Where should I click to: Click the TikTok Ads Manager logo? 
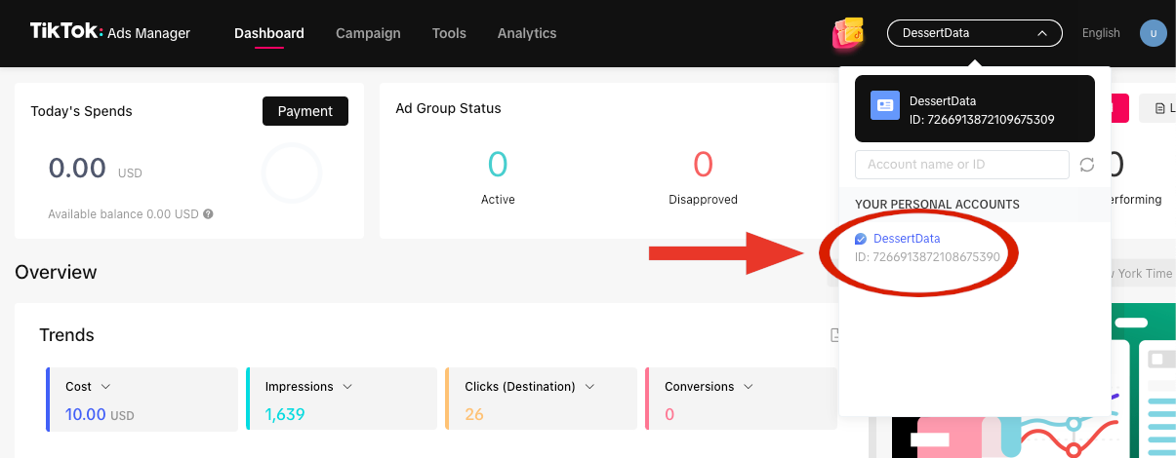pyautogui.click(x=110, y=32)
